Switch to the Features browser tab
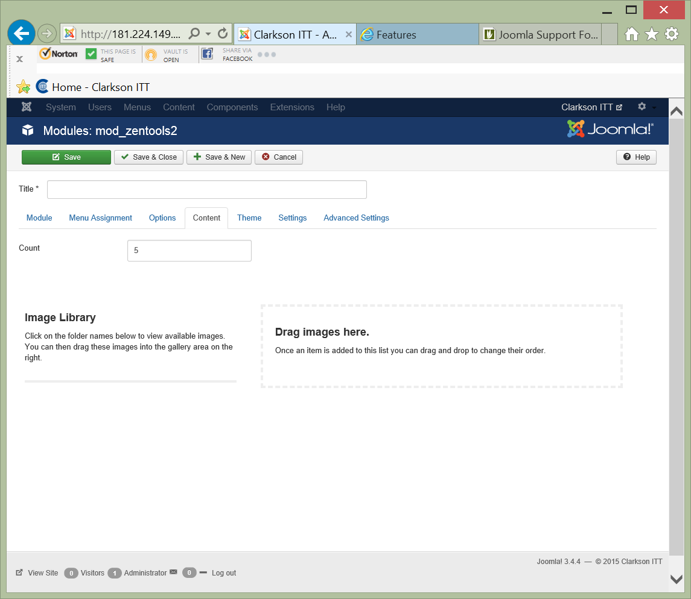This screenshot has height=599, width=691. (418, 34)
